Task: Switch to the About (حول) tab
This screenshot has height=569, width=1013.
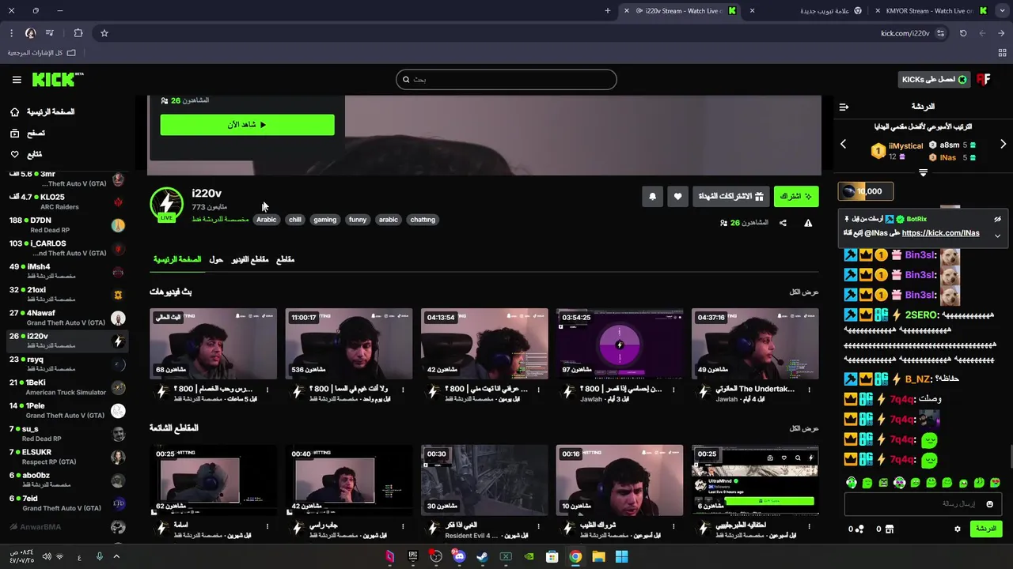Action: click(216, 259)
